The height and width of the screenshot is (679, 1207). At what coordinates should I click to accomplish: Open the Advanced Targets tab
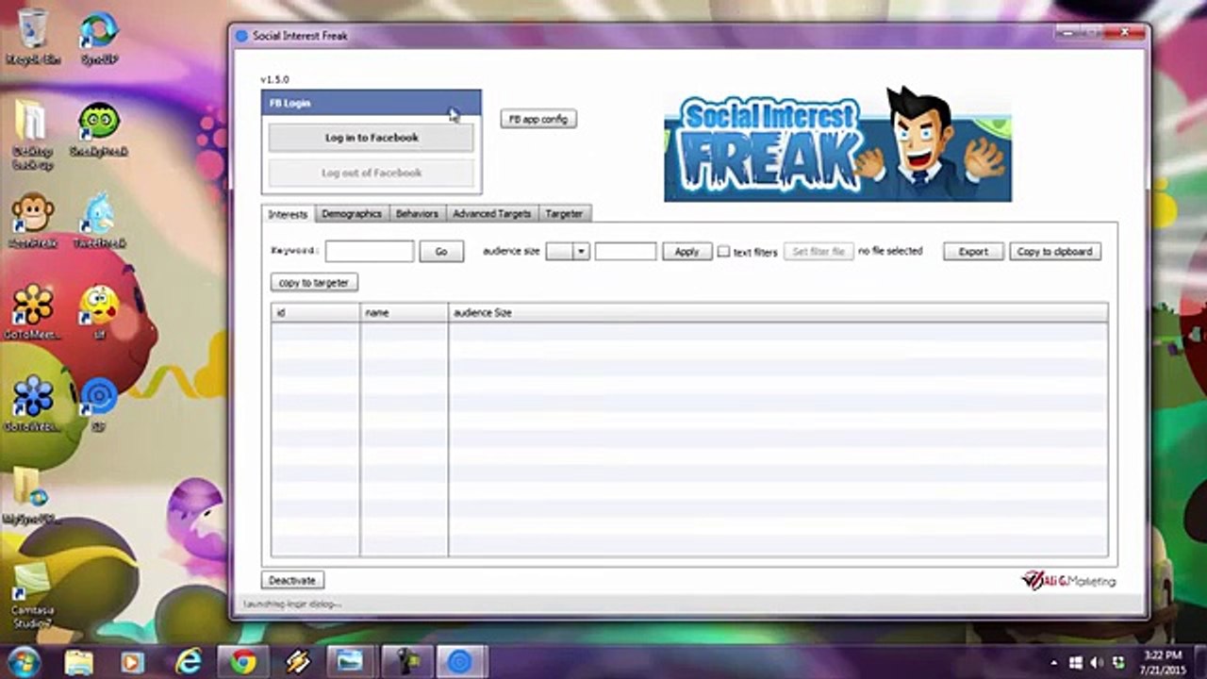pos(491,214)
